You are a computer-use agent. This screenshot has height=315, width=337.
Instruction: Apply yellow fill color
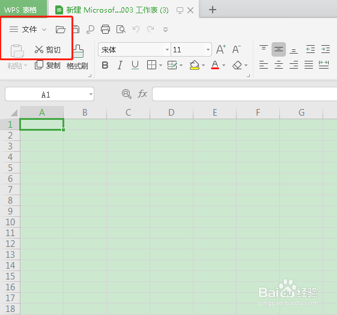195,65
